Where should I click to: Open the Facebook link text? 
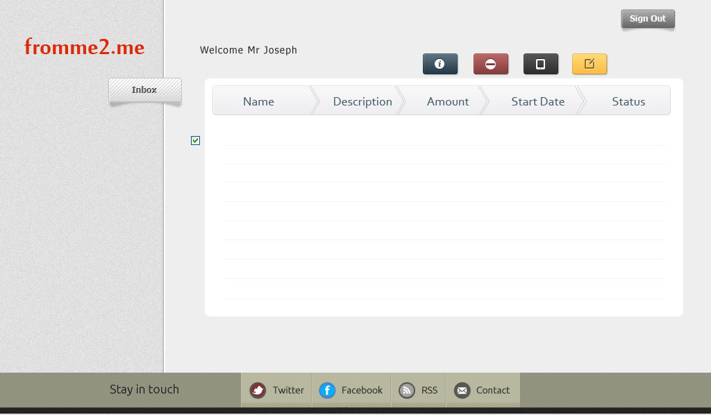pos(362,390)
